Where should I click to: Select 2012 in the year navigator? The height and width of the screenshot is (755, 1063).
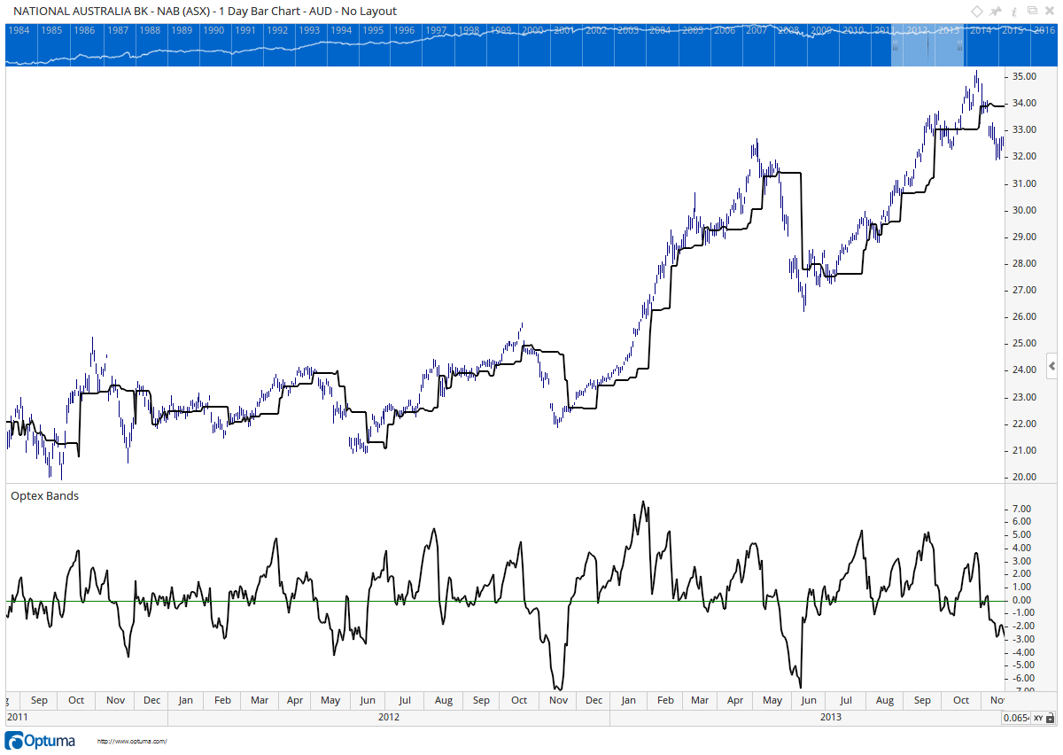point(918,28)
